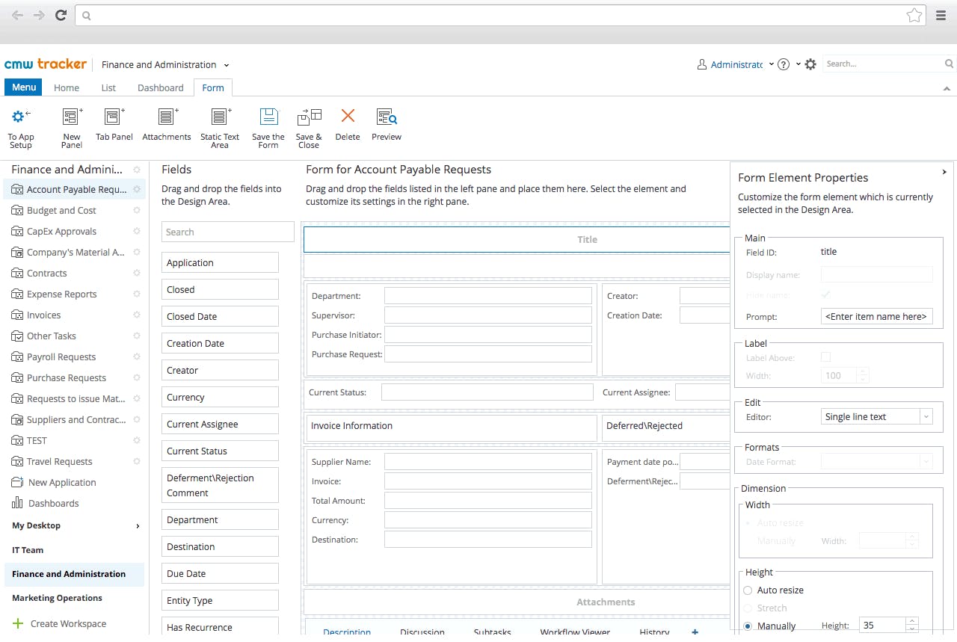Adjust the Height stepper value

pos(911,626)
